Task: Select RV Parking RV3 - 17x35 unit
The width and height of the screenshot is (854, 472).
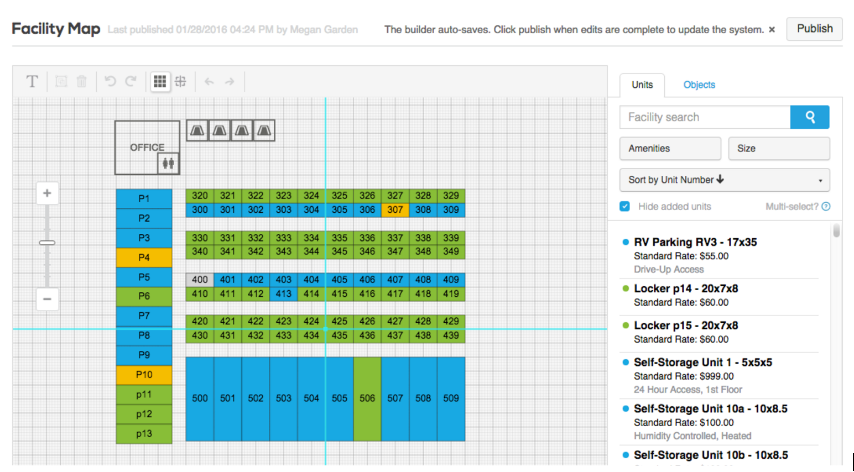Action: point(719,255)
